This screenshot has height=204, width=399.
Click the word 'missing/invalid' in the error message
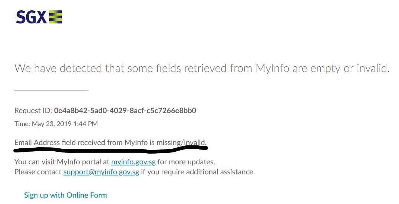click(x=181, y=142)
